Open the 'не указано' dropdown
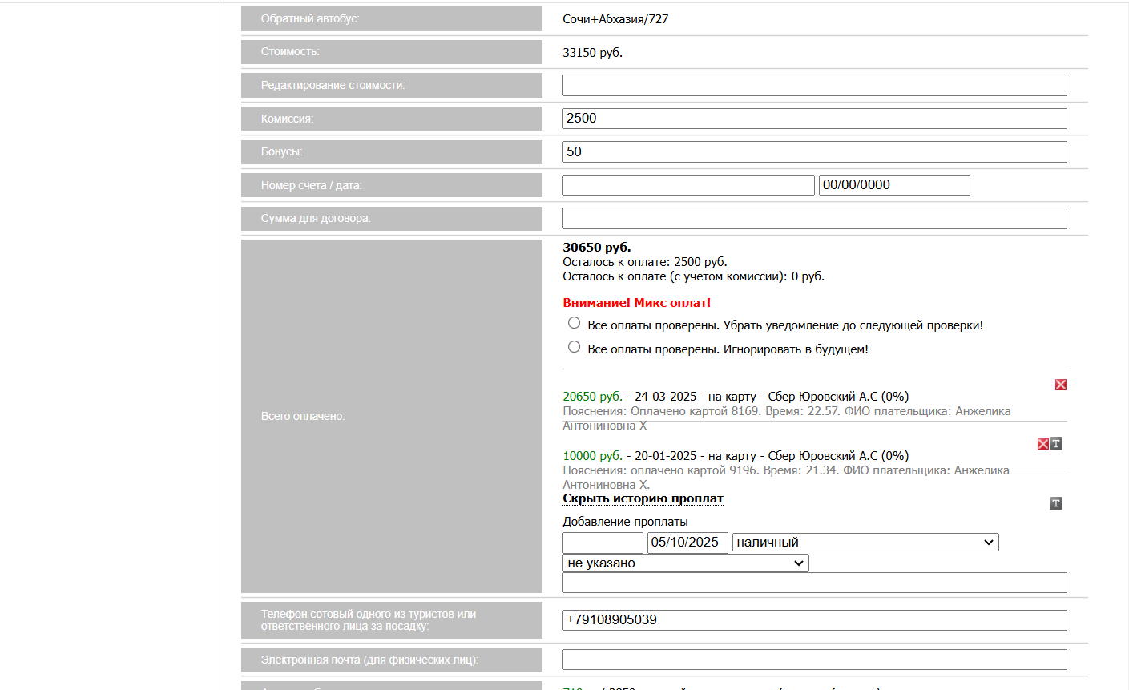1129x690 pixels. point(686,563)
